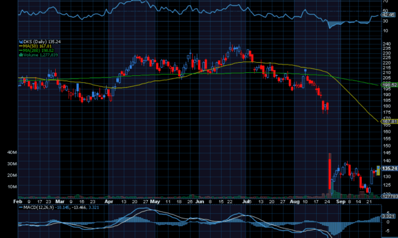The image size is (398, 238).
Task: Click the Apr month label on the date axis
Action: [x=109, y=201]
